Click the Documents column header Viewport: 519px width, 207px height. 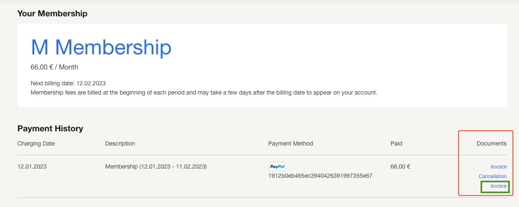[x=491, y=143]
